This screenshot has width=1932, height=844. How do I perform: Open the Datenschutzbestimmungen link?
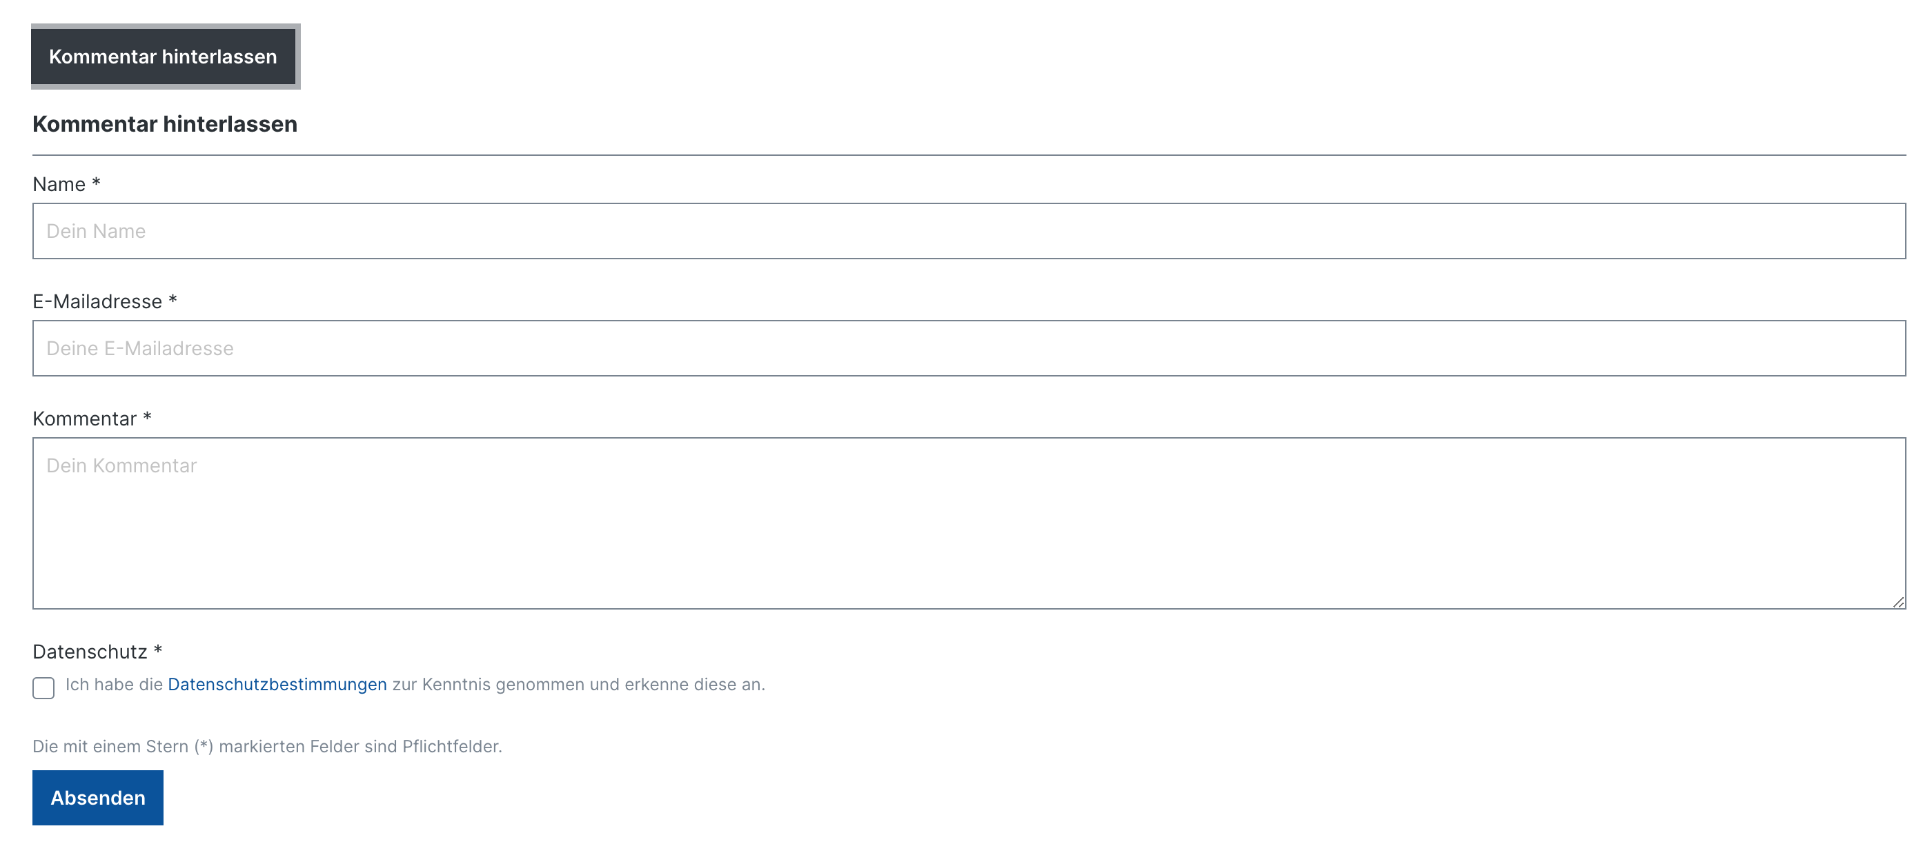(277, 684)
